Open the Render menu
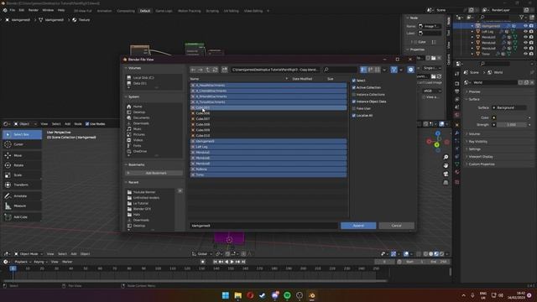The height and width of the screenshot is (302, 537). (34, 10)
